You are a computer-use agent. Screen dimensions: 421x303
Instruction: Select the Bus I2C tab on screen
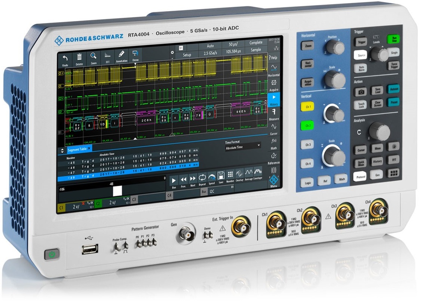[218, 190]
